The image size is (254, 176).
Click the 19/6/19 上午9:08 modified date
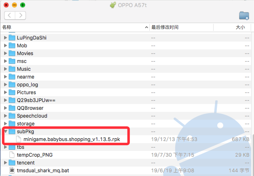click(x=172, y=170)
